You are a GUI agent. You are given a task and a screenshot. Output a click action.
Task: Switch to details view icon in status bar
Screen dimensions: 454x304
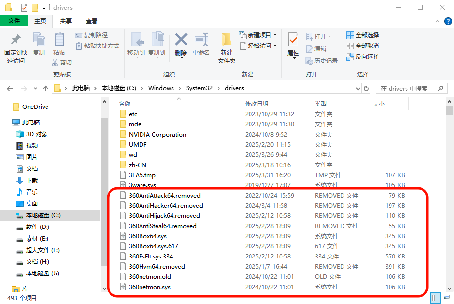click(436, 298)
